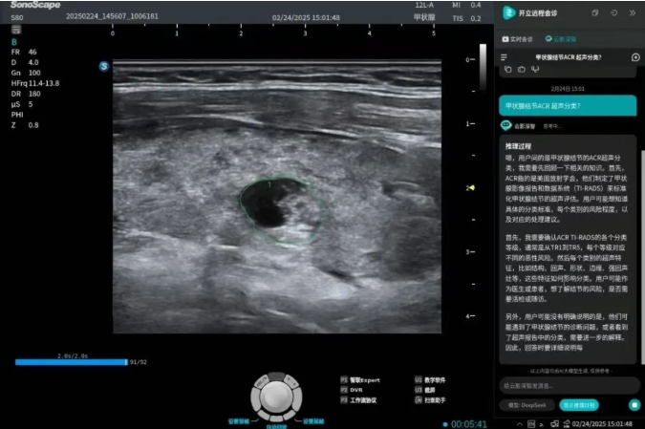Image resolution: width=645 pixels, height=429 pixels.
Task: Show hidden tray icons chevron
Action: tap(520, 423)
